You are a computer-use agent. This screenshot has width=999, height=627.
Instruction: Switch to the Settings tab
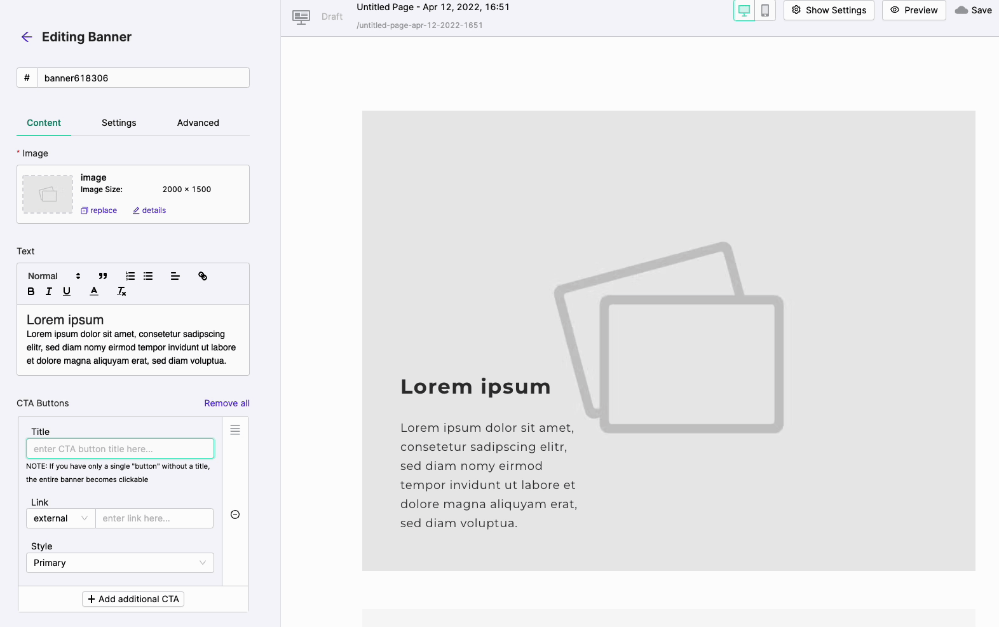(x=119, y=123)
